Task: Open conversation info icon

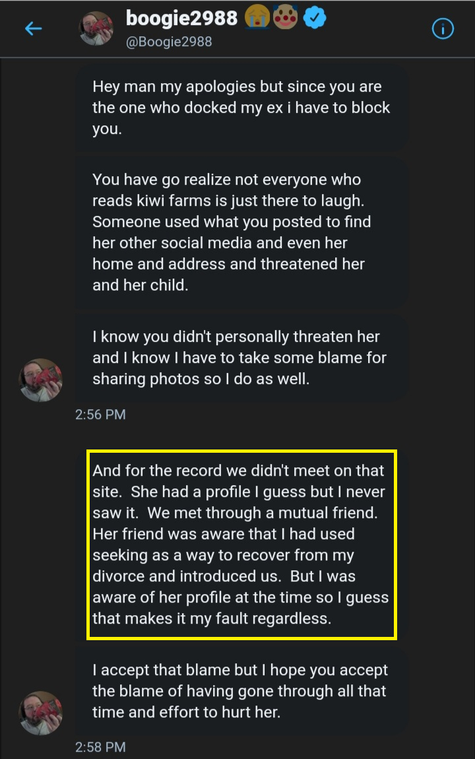Action: point(443,29)
